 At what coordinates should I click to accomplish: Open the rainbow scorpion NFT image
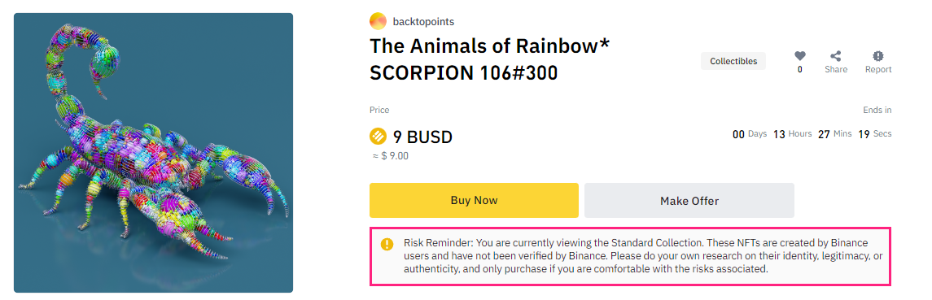[153, 153]
